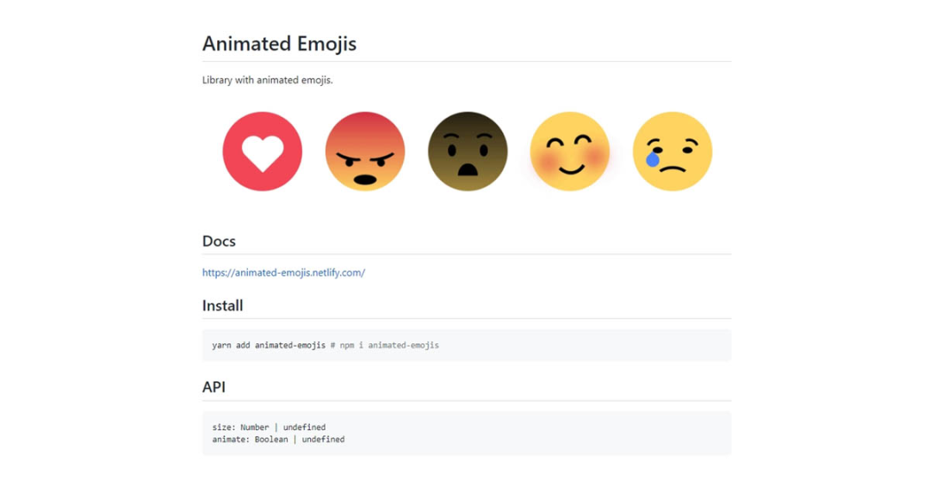Open the animated-emojis.netlify.com docs link
930x492 pixels.
pos(283,273)
